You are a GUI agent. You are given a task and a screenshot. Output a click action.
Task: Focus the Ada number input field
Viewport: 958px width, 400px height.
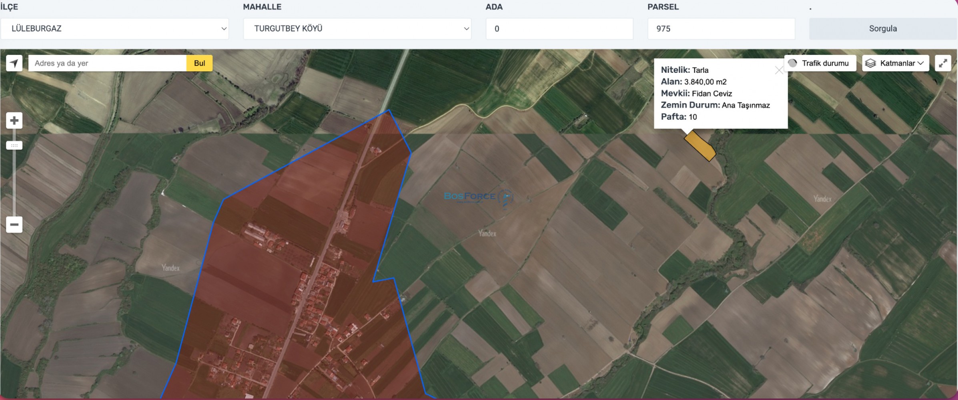coord(559,29)
